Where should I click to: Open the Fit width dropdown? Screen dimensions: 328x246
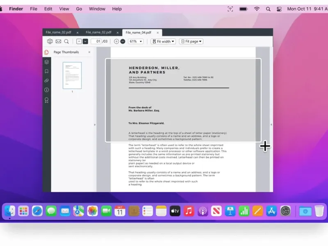[x=163, y=41]
